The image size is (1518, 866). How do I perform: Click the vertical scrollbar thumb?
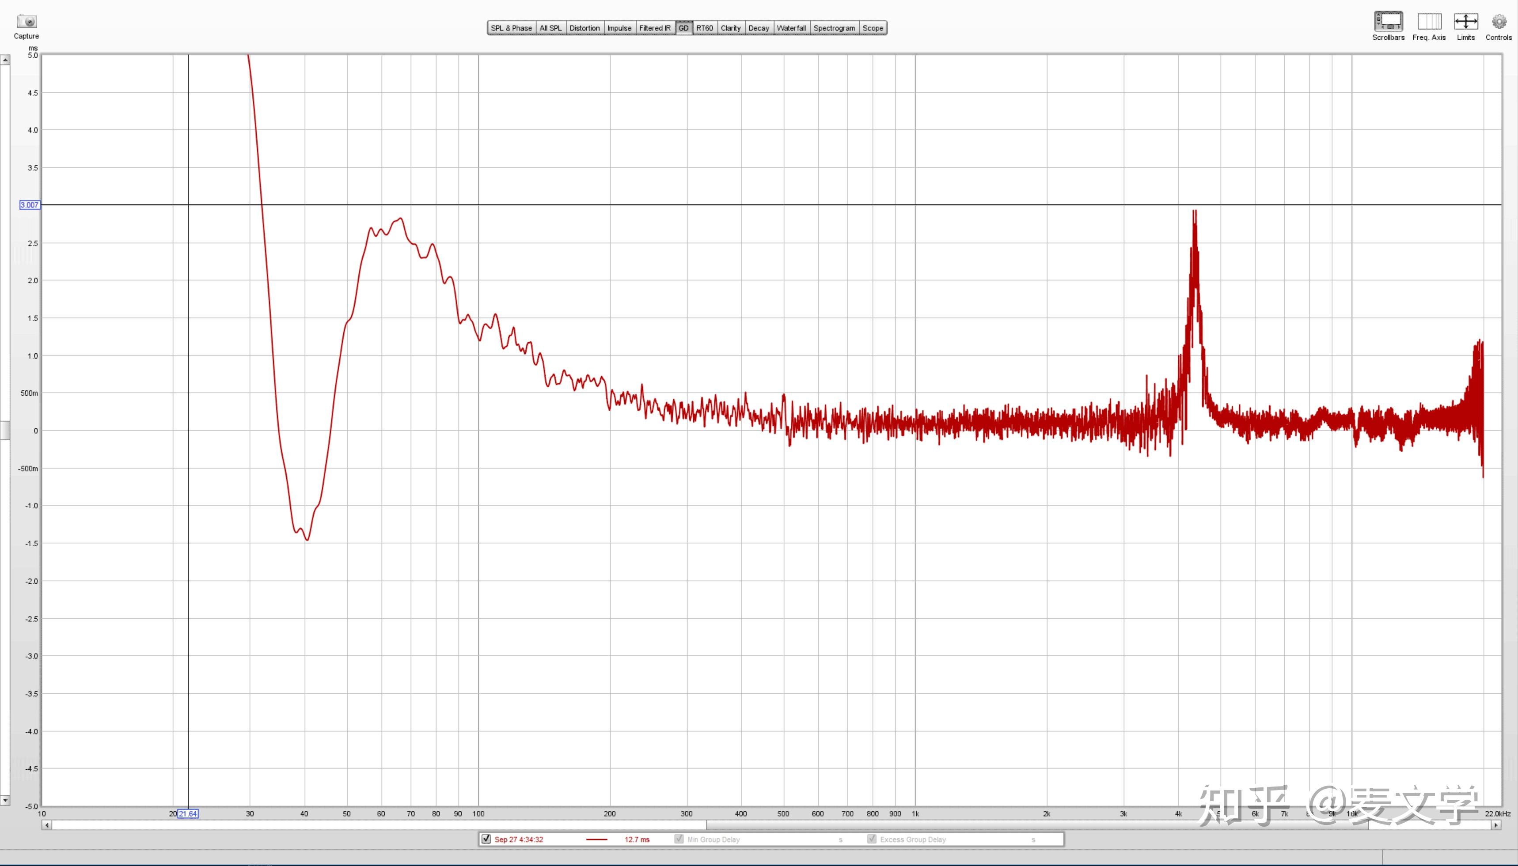click(x=5, y=430)
